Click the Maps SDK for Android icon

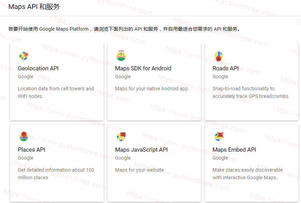tap(121, 56)
